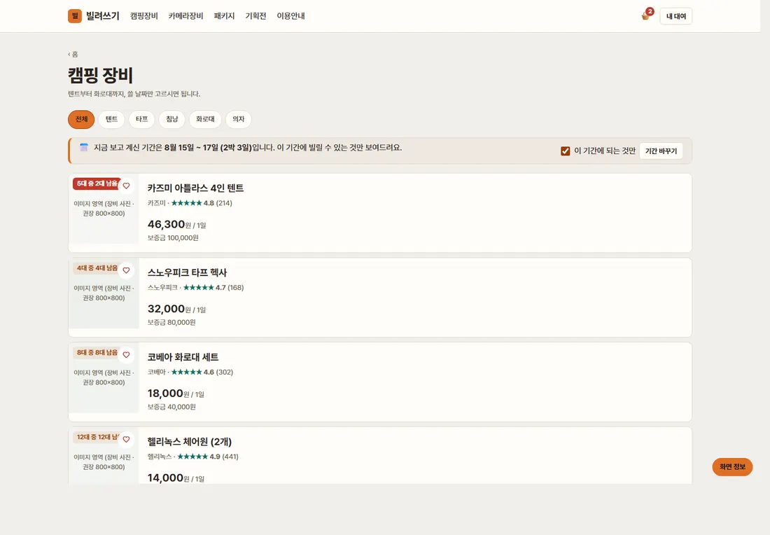Click the 빌려쓰기 logo icon
This screenshot has height=535, width=770.
[x=75, y=16]
